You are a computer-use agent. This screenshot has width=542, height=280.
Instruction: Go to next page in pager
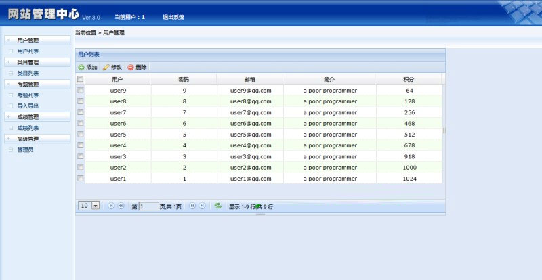[192, 206]
